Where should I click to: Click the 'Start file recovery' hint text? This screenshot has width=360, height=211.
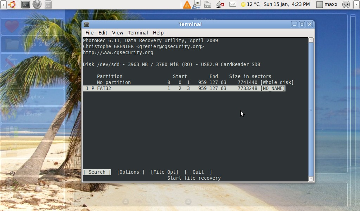pyautogui.click(x=194, y=178)
